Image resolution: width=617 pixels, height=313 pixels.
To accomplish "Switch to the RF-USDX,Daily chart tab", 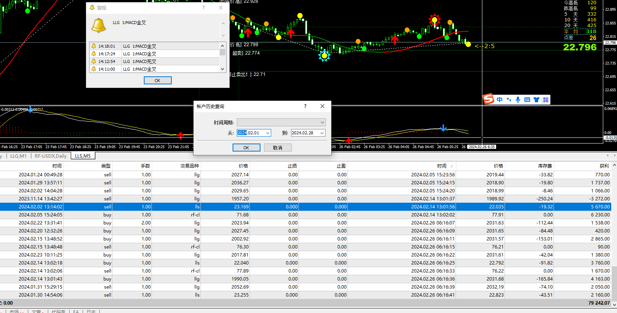I will point(50,156).
